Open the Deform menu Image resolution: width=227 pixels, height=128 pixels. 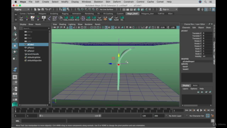[117, 2]
